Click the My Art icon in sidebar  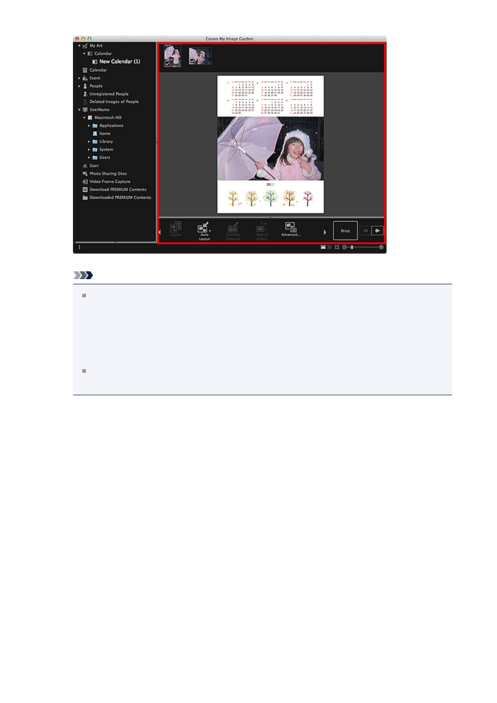tap(85, 46)
